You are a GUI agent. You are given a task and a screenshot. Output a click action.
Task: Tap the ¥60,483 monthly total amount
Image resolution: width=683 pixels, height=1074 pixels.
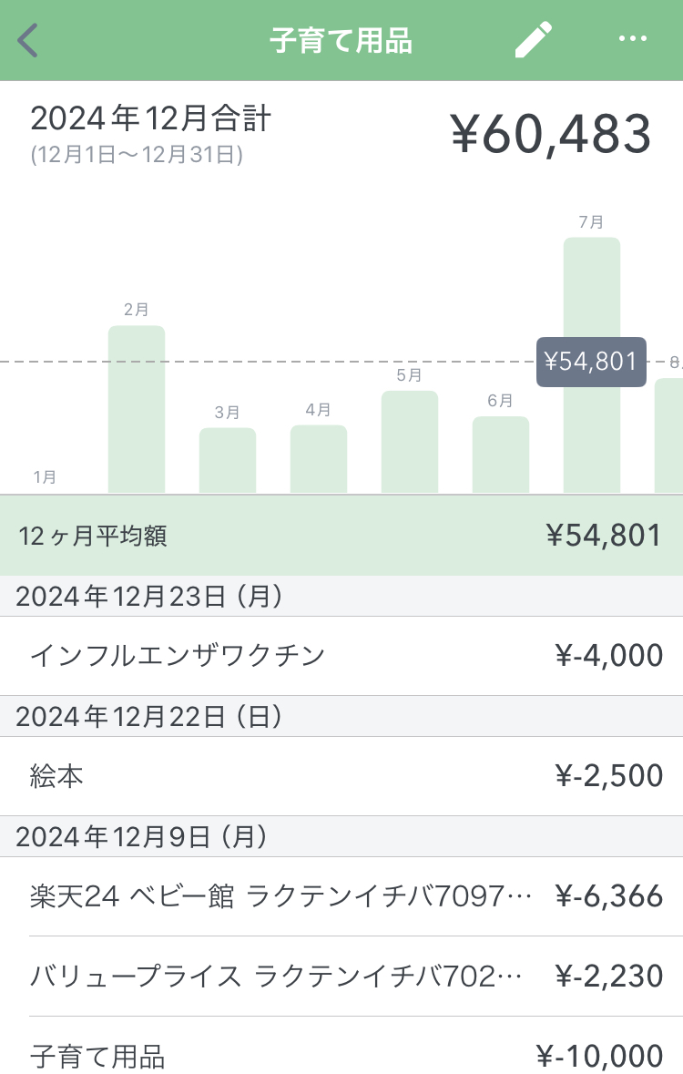pyautogui.click(x=551, y=135)
